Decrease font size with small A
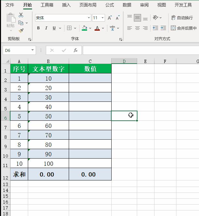The image size is (199, 216). click(x=118, y=18)
